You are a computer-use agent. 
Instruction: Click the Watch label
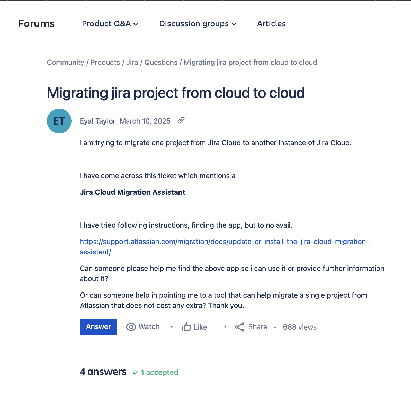click(149, 327)
